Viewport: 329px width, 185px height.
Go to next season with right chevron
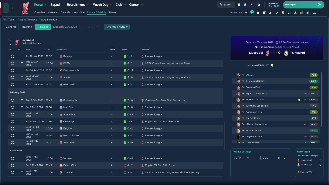click(x=97, y=27)
